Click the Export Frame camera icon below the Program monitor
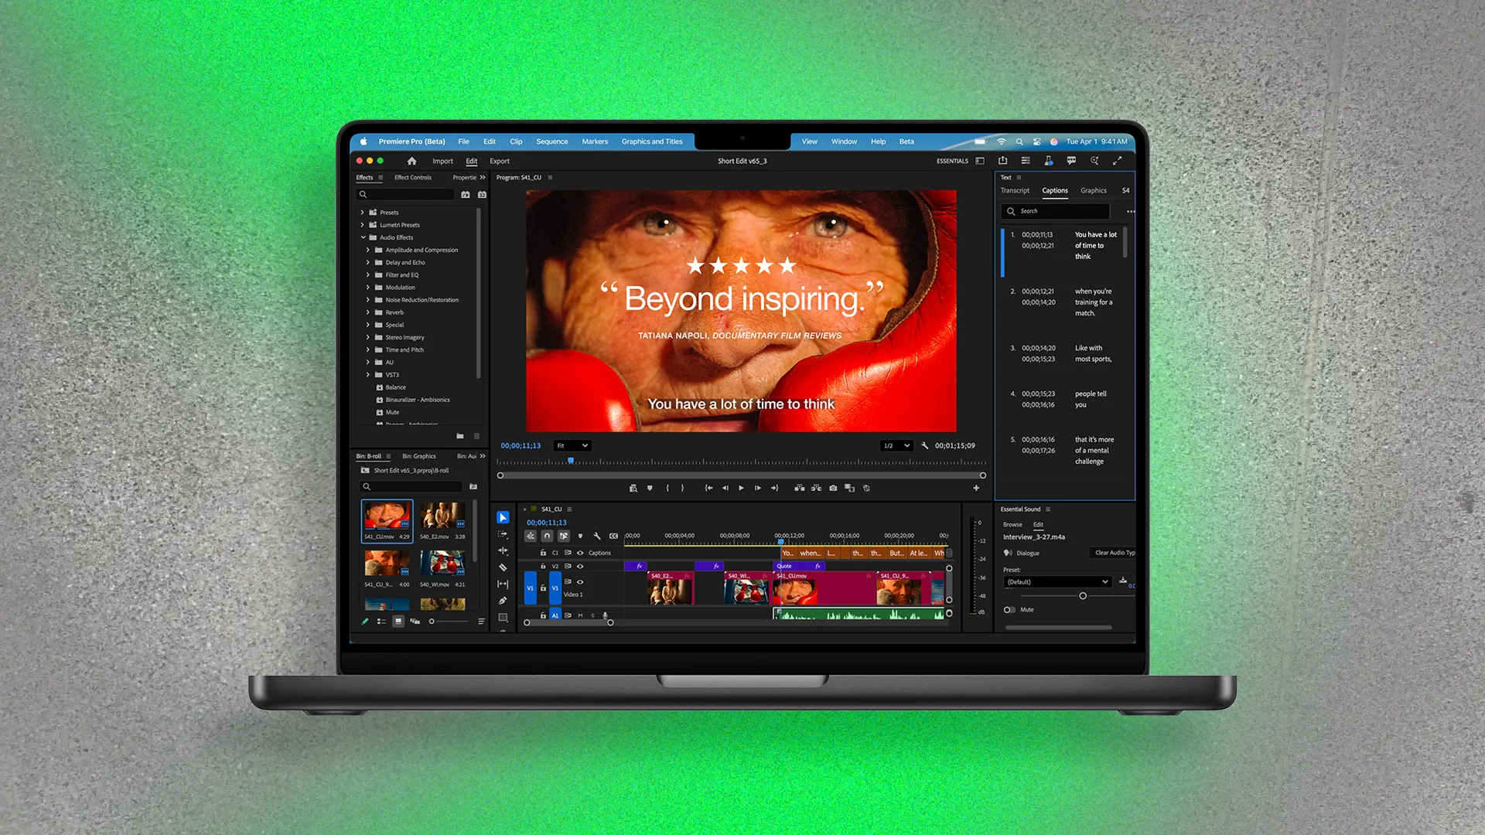Image resolution: width=1485 pixels, height=835 pixels. point(833,488)
